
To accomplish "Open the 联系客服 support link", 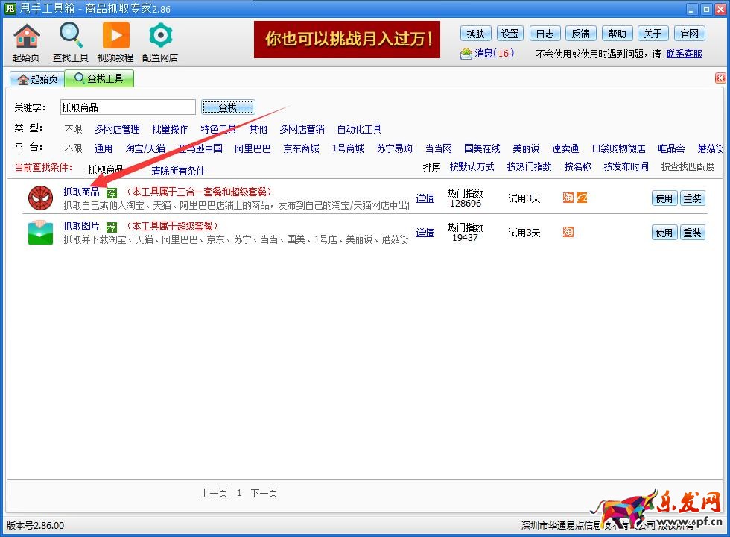I will pos(684,54).
